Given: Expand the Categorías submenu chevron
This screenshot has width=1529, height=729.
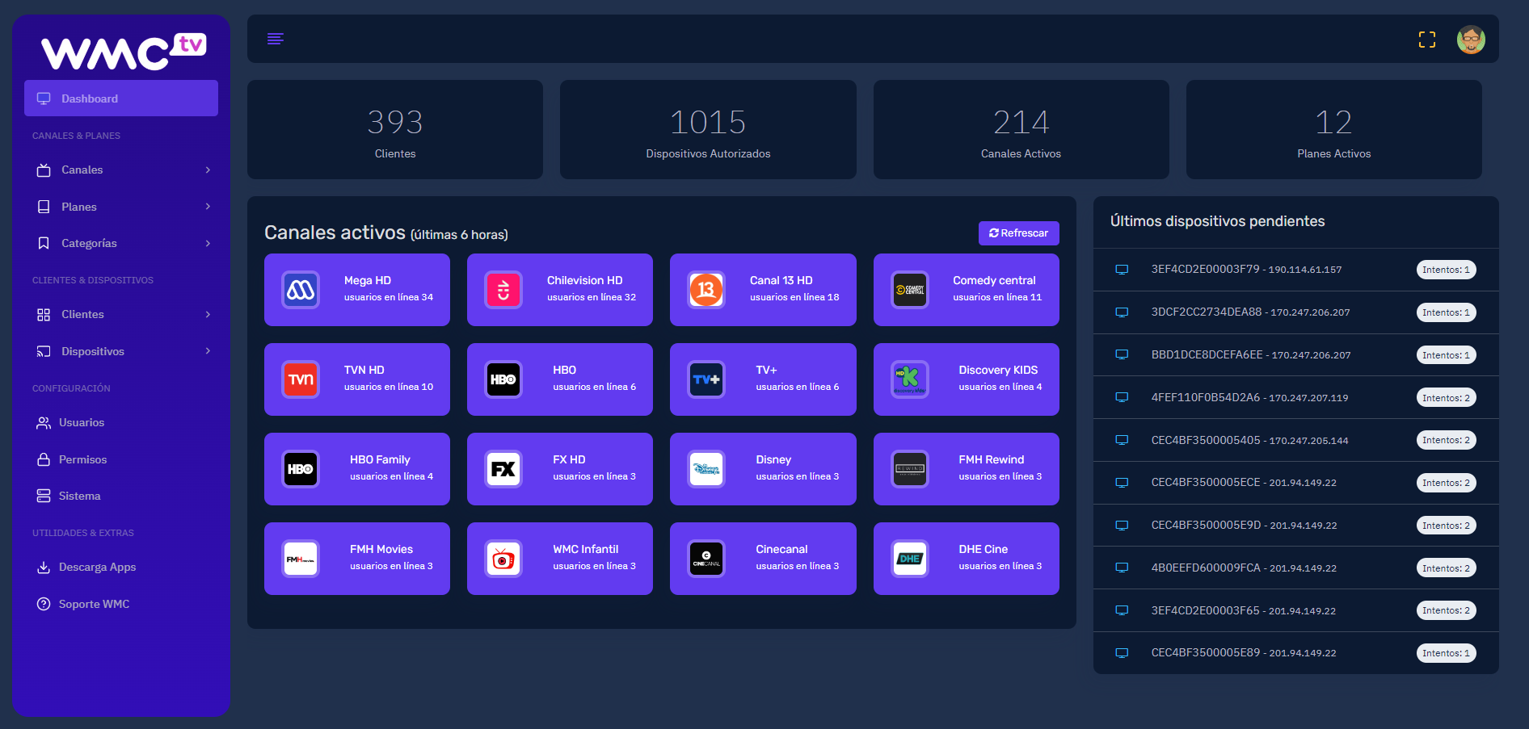Looking at the screenshot, I should click(x=208, y=243).
